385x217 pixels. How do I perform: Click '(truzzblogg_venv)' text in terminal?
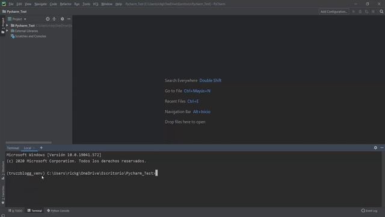coord(26,173)
